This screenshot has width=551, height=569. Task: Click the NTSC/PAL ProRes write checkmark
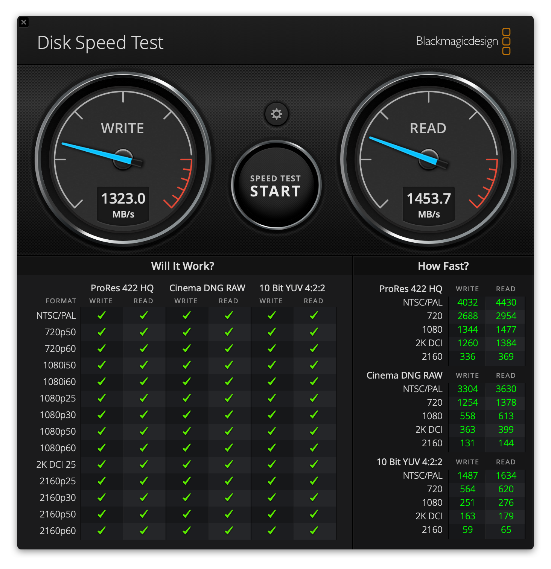(x=100, y=315)
